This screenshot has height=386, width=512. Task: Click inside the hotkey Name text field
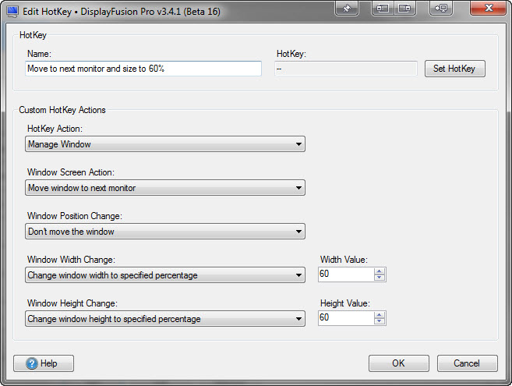click(x=143, y=69)
